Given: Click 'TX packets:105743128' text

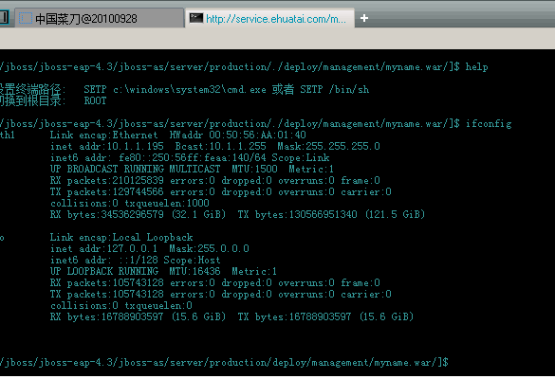Looking at the screenshot, I should click(107, 294).
